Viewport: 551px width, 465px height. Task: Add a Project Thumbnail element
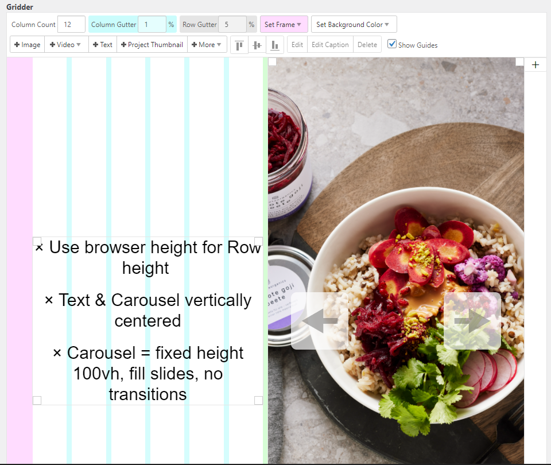tap(152, 45)
